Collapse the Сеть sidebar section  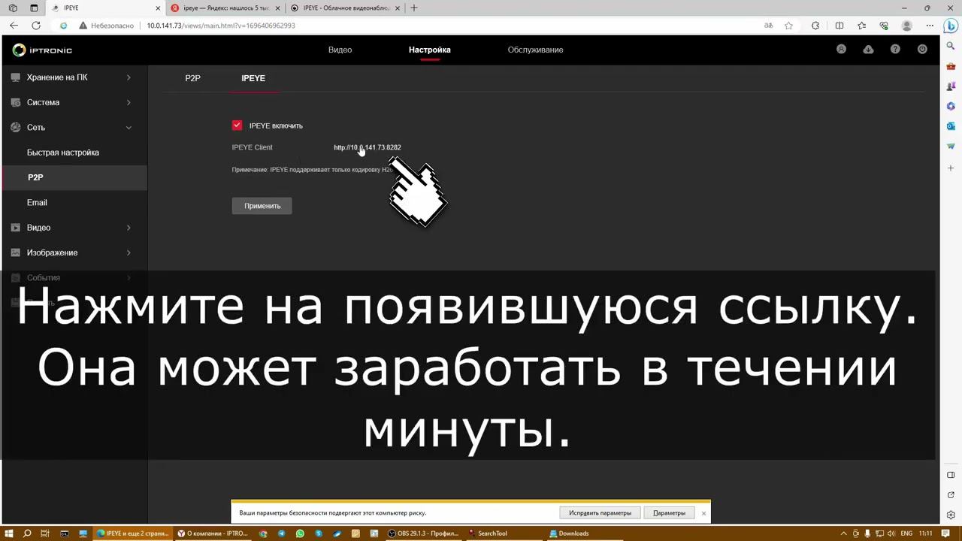[74, 128]
